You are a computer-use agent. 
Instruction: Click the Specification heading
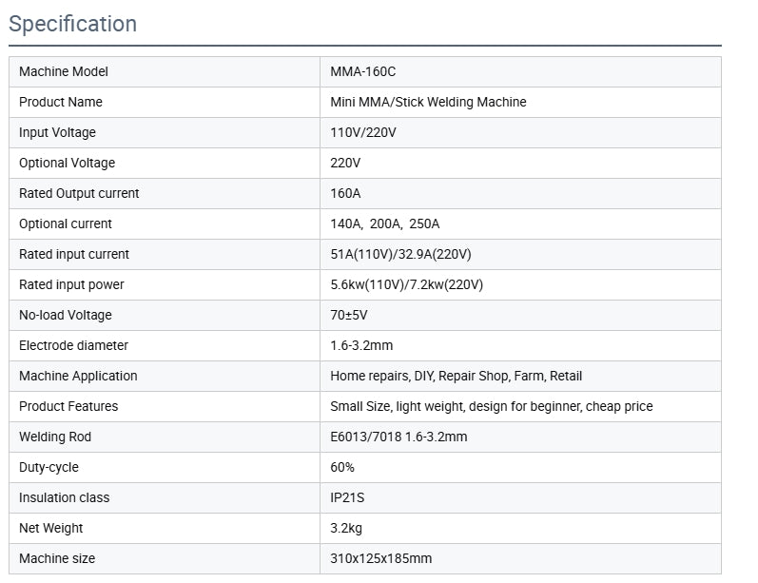tap(73, 24)
